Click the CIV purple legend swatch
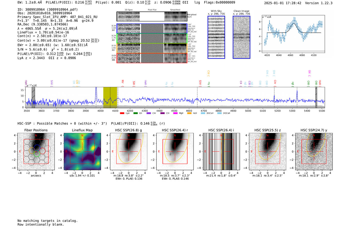 149,113
